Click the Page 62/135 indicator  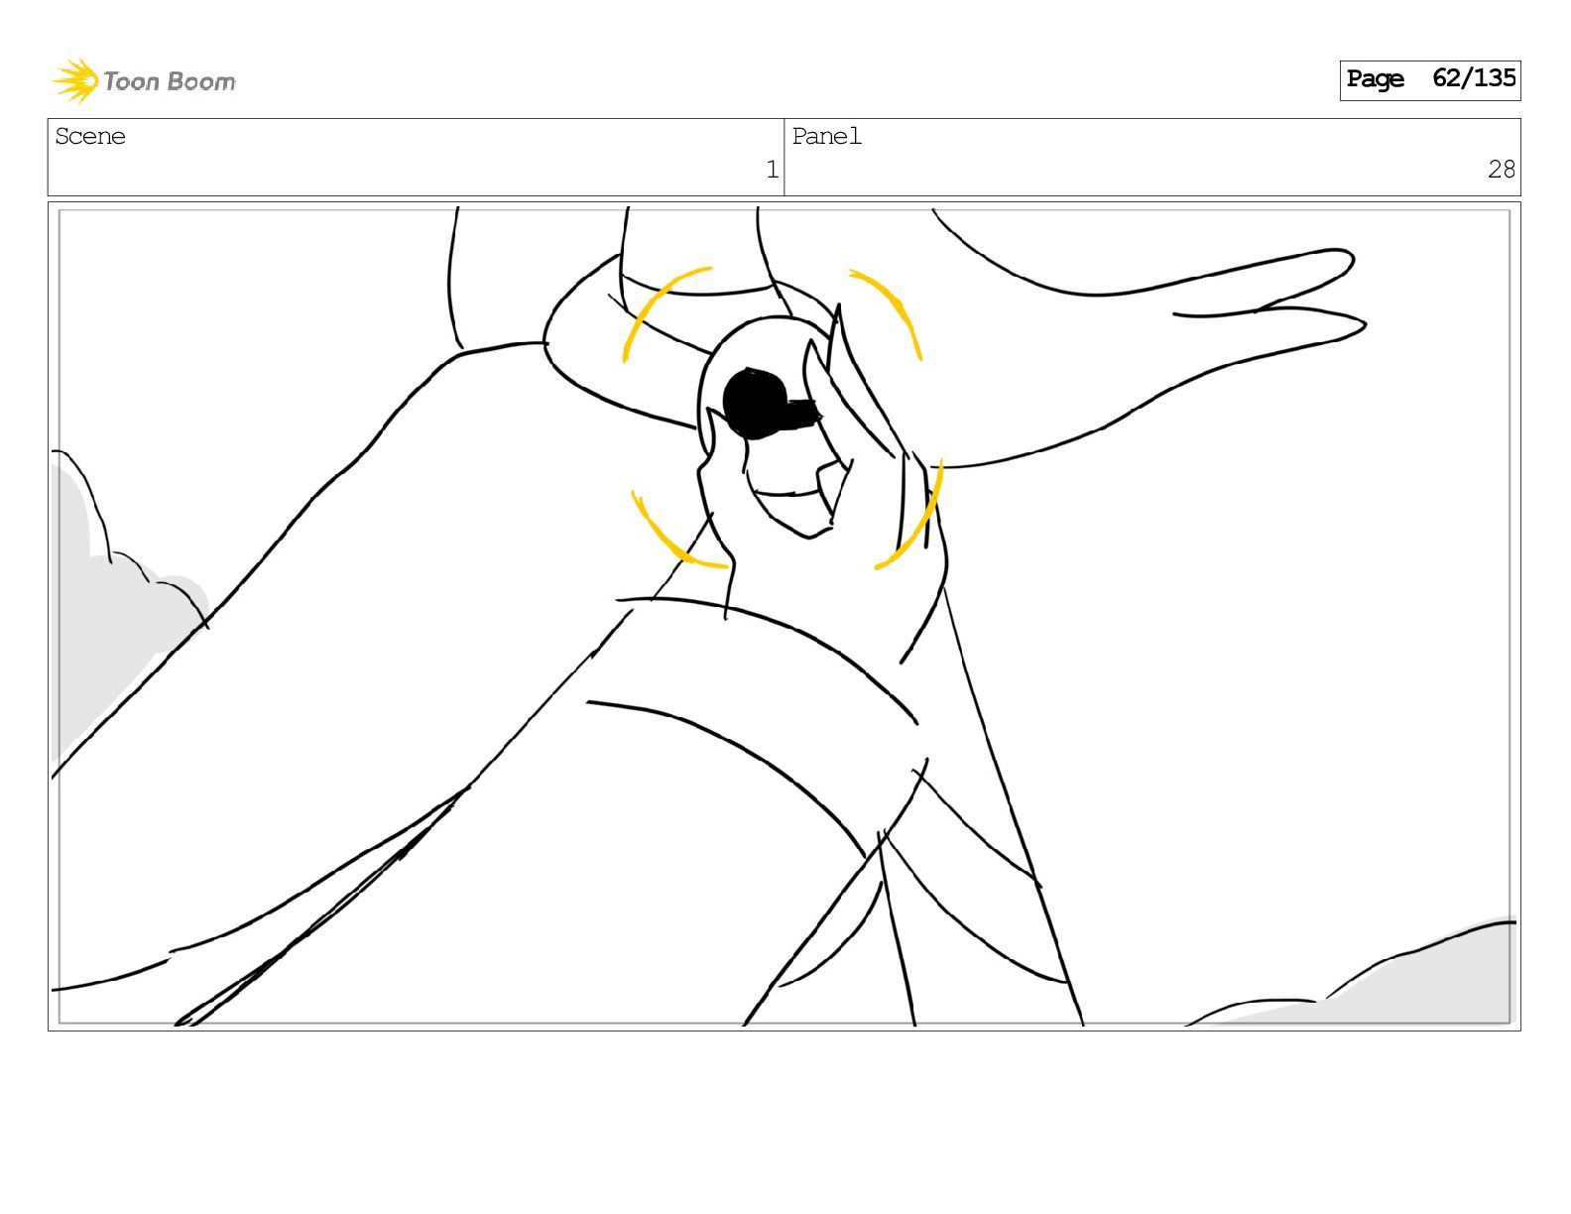coord(1429,79)
